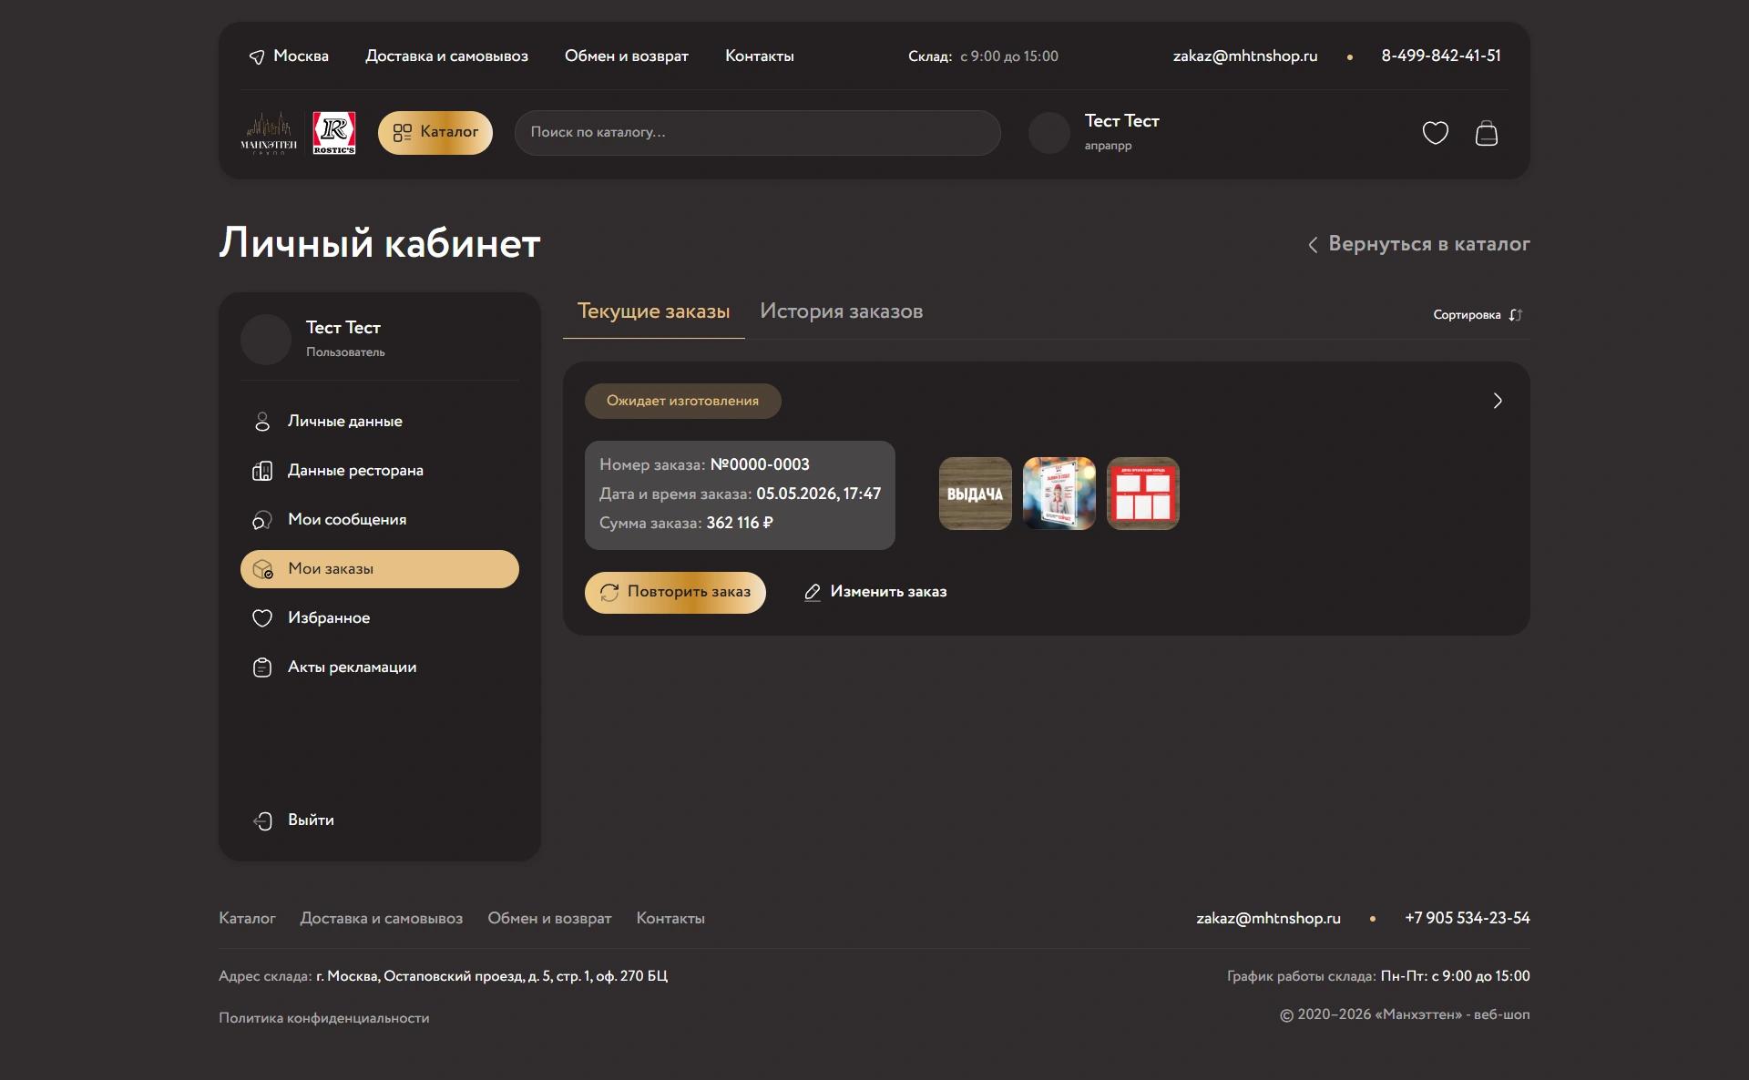Click the sidebar profile avatar circle
The width and height of the screenshot is (1749, 1080).
pos(266,340)
